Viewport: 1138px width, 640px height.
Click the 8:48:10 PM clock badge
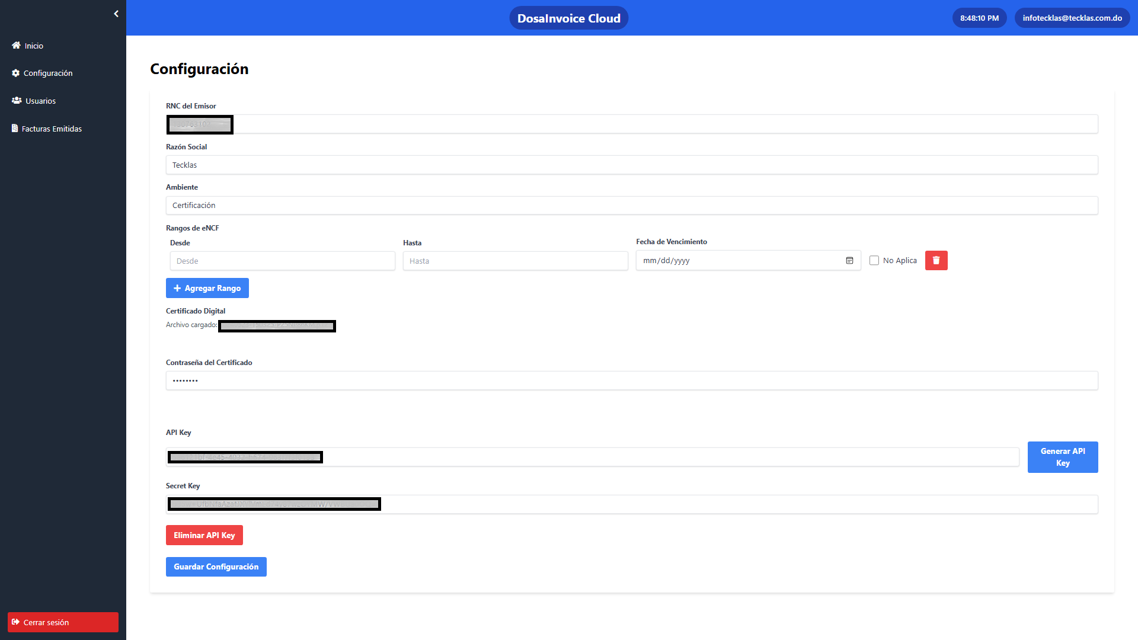(x=979, y=18)
